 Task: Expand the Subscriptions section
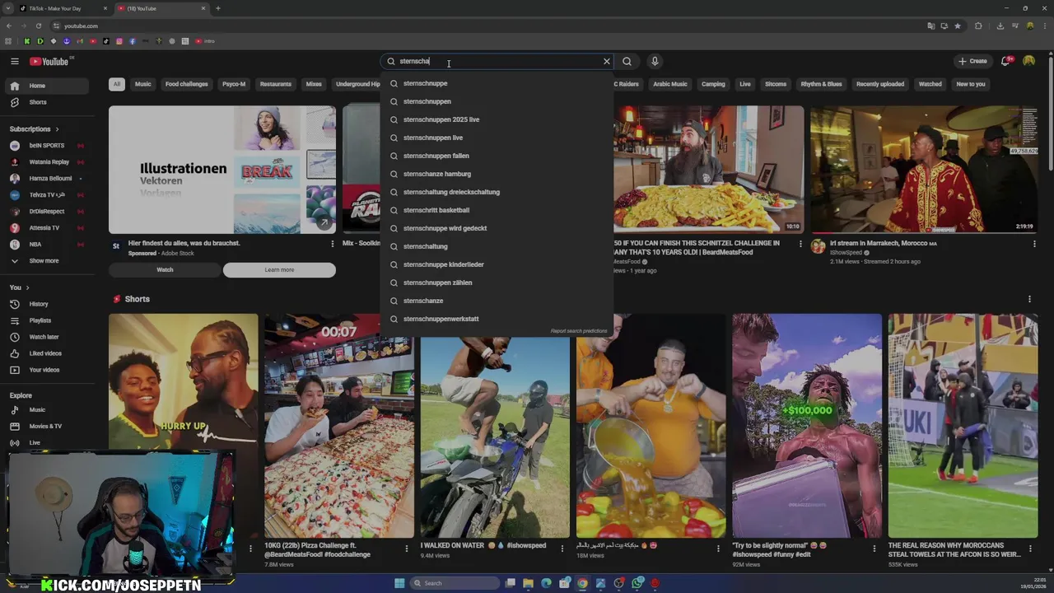coord(35,129)
